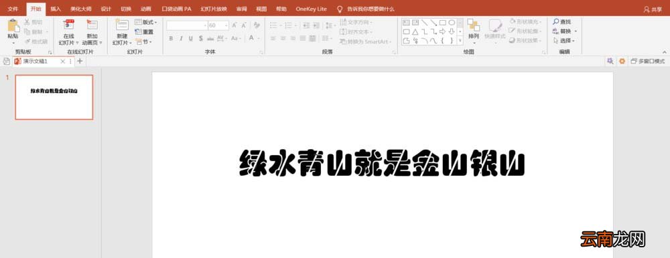Expand the Replace (替换) dropdown
This screenshot has height=258, width=670.
576,31
